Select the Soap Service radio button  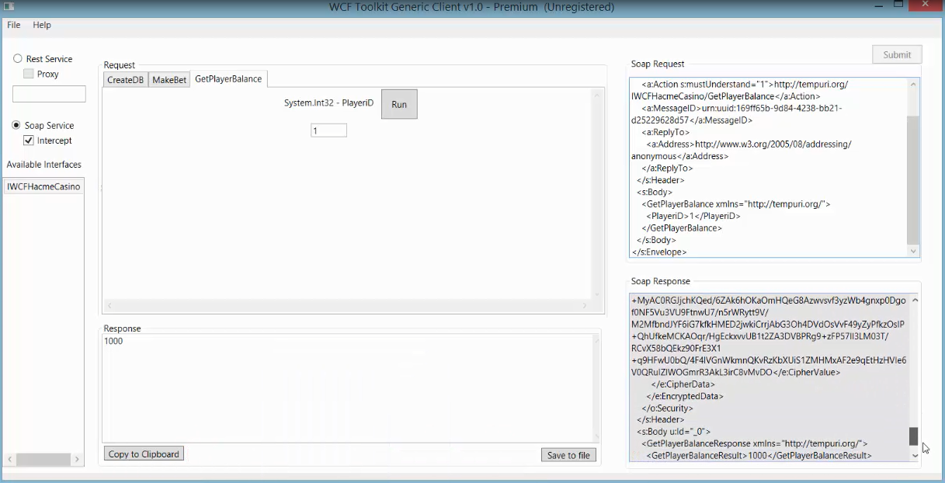(x=16, y=125)
